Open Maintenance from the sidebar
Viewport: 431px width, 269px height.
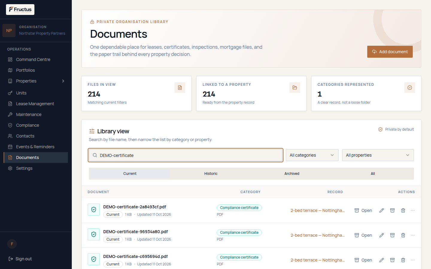point(36,114)
